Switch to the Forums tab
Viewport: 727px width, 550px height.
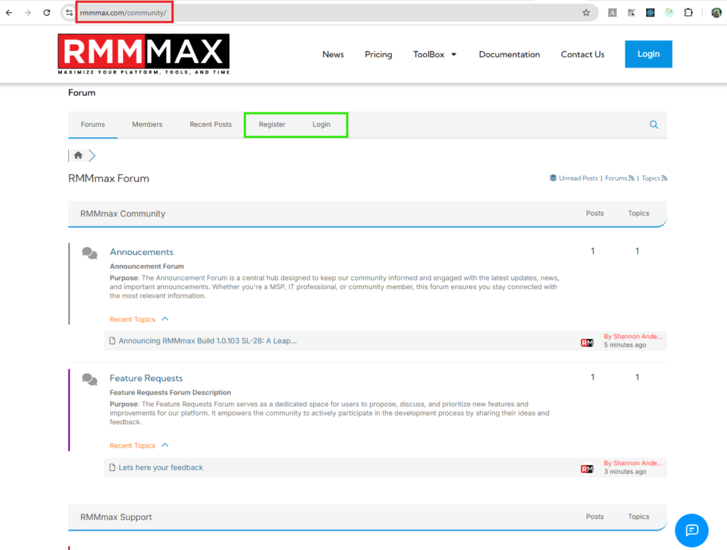point(93,124)
